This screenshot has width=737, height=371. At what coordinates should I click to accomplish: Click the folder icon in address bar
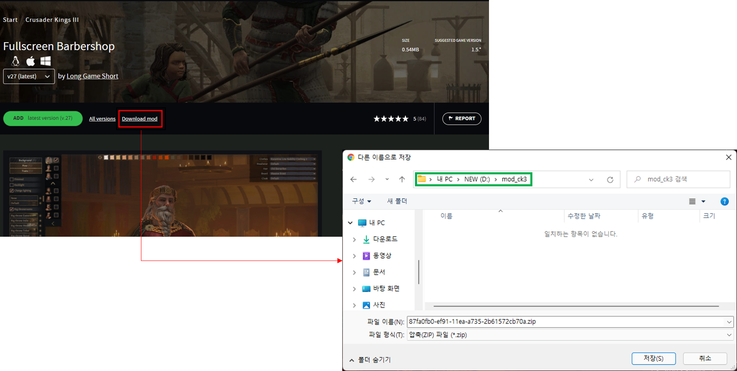[422, 179]
